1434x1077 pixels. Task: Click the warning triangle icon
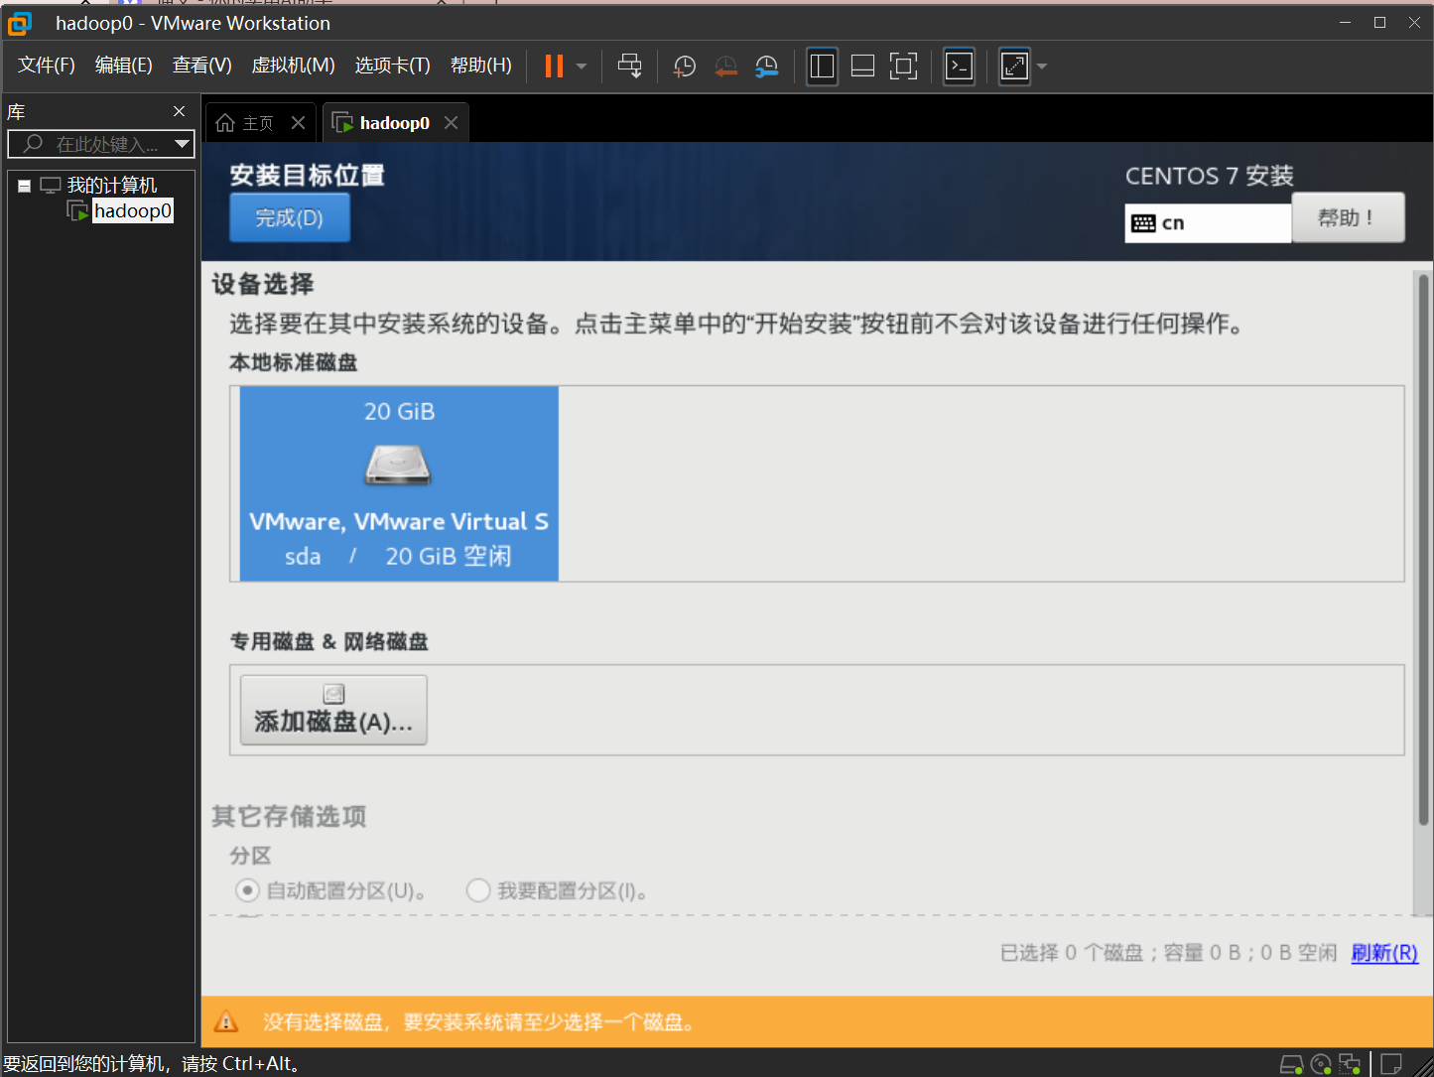click(226, 1021)
